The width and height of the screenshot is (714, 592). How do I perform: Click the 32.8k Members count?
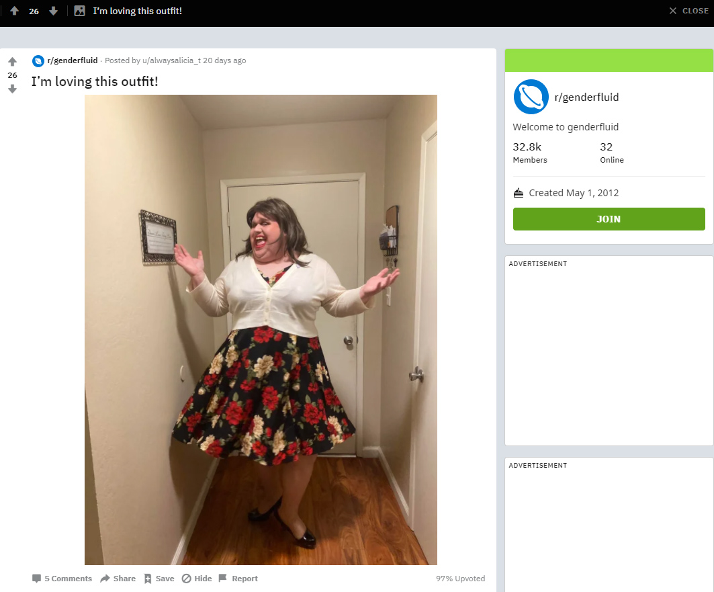pyautogui.click(x=530, y=153)
